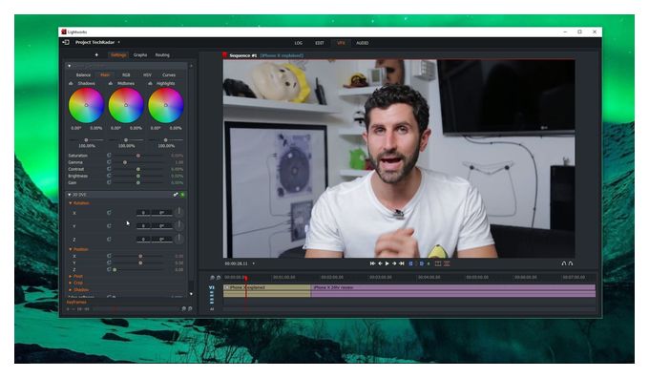Click the Highlights colour wheel
This screenshot has width=649, height=378.
pos(165,105)
